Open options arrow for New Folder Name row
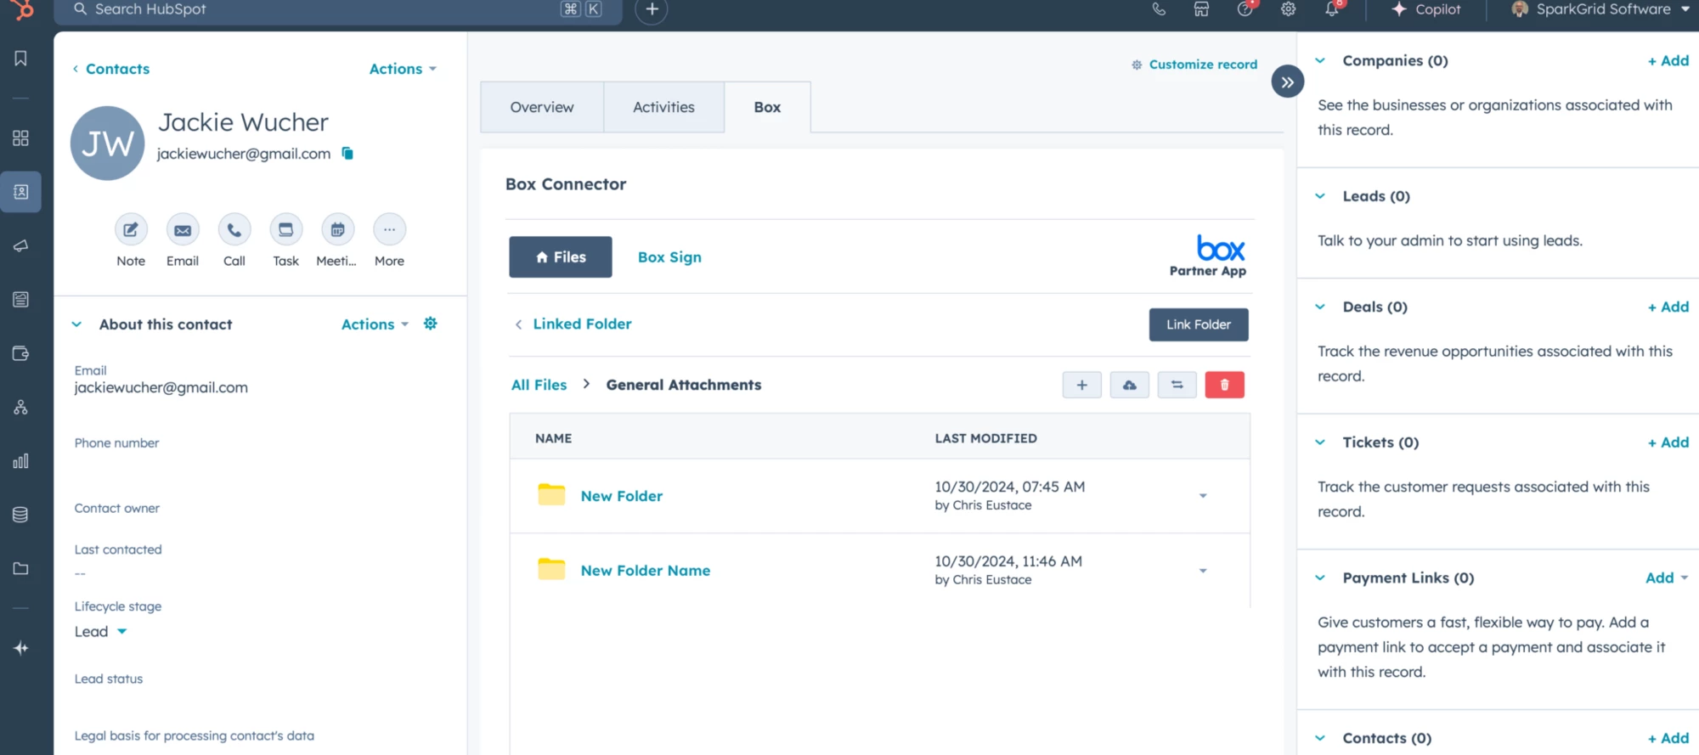This screenshot has width=1699, height=755. [1203, 571]
